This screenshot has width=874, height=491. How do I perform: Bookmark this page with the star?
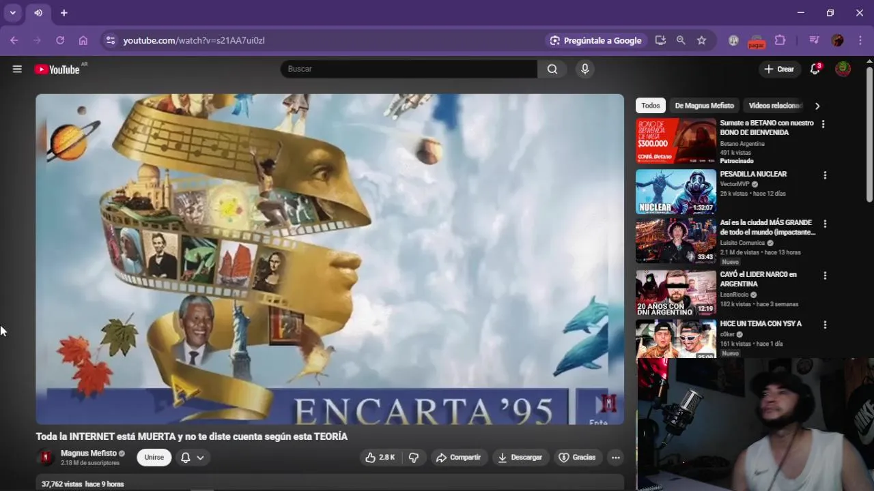tap(701, 40)
